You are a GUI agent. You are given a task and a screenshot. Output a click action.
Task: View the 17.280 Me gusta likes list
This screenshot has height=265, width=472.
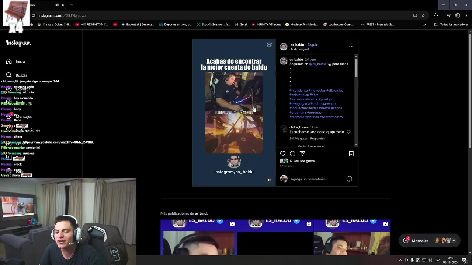[302, 161]
